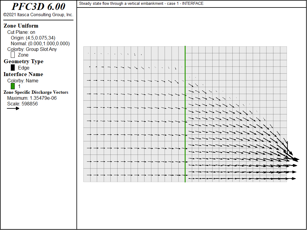Click the Zone legend label

[23, 55]
